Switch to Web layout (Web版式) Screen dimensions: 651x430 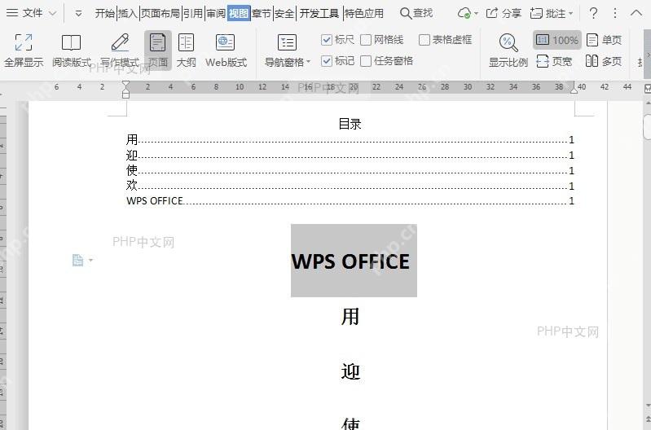[226, 50]
